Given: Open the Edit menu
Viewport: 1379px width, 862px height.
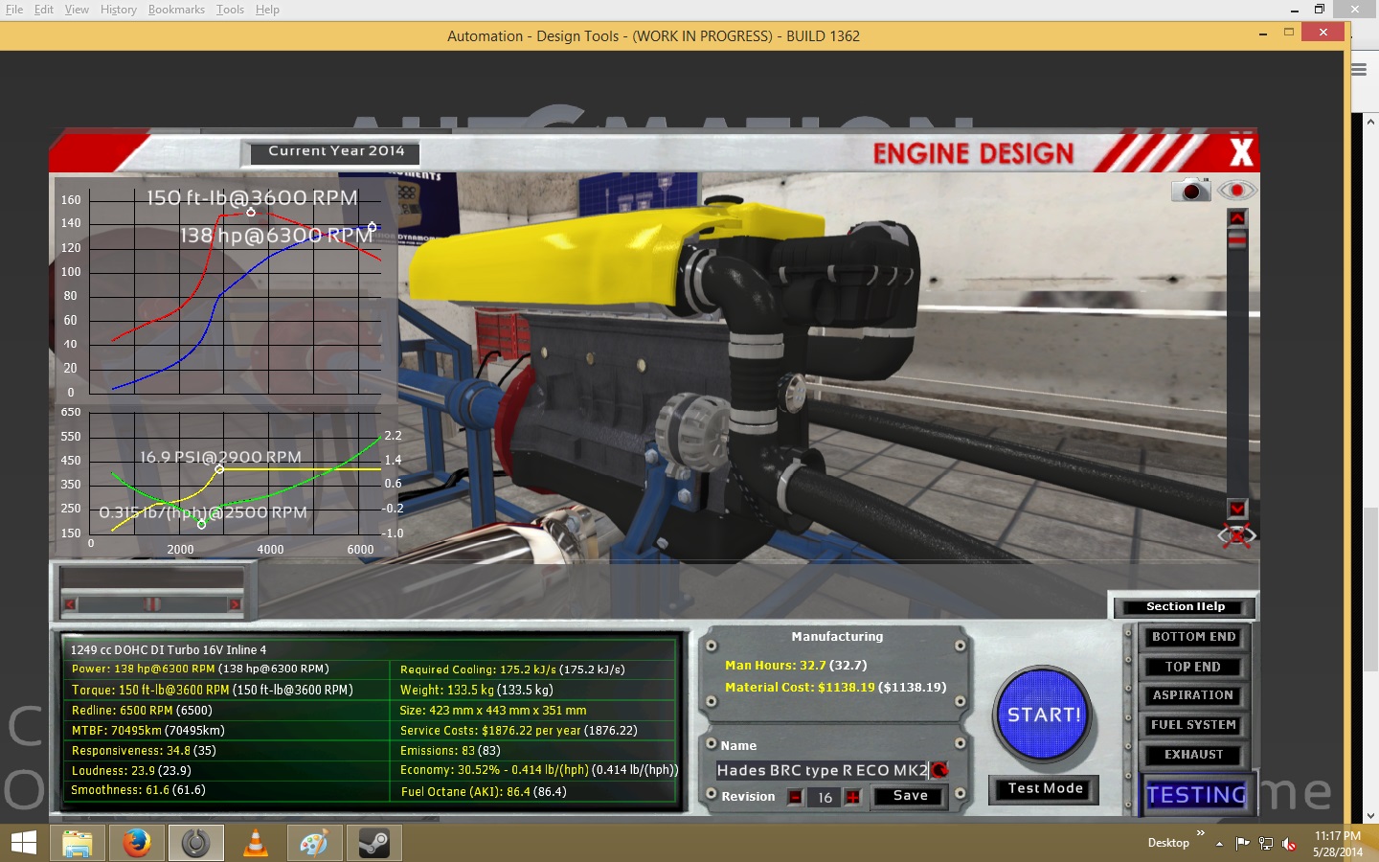Looking at the screenshot, I should 44,10.
